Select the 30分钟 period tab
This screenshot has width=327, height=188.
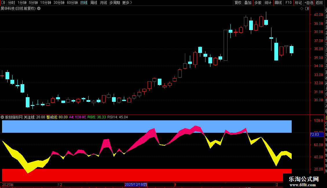(x=59, y=3)
